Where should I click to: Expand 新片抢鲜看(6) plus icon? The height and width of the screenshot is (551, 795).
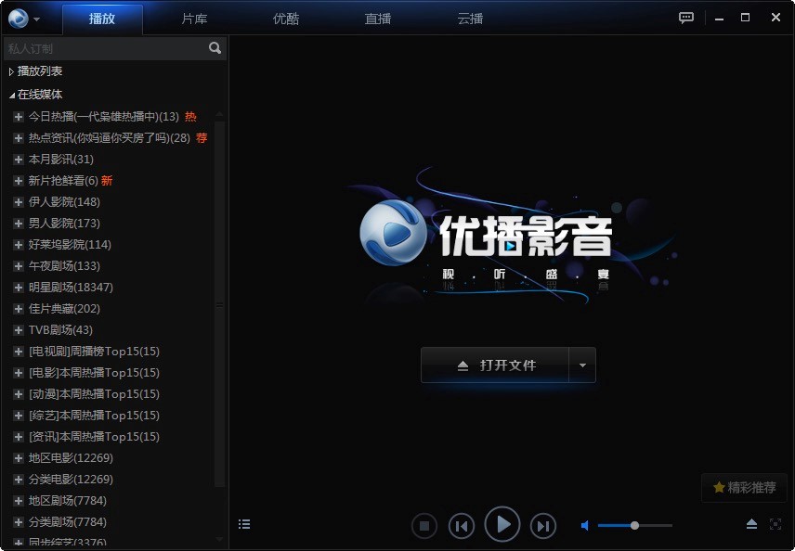pos(19,181)
